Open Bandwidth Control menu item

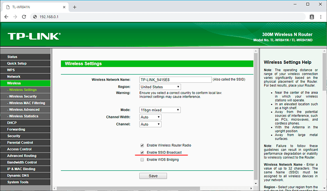click(25, 162)
